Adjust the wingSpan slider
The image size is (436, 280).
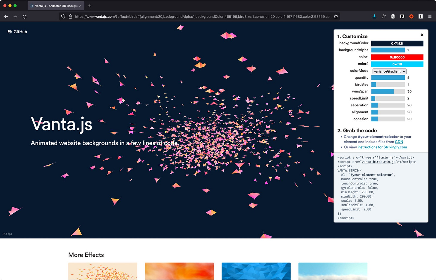pos(388,91)
